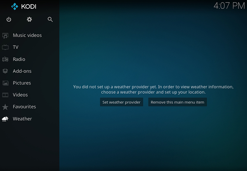Click the KODI title text
This screenshot has width=247, height=171.
[29, 6]
